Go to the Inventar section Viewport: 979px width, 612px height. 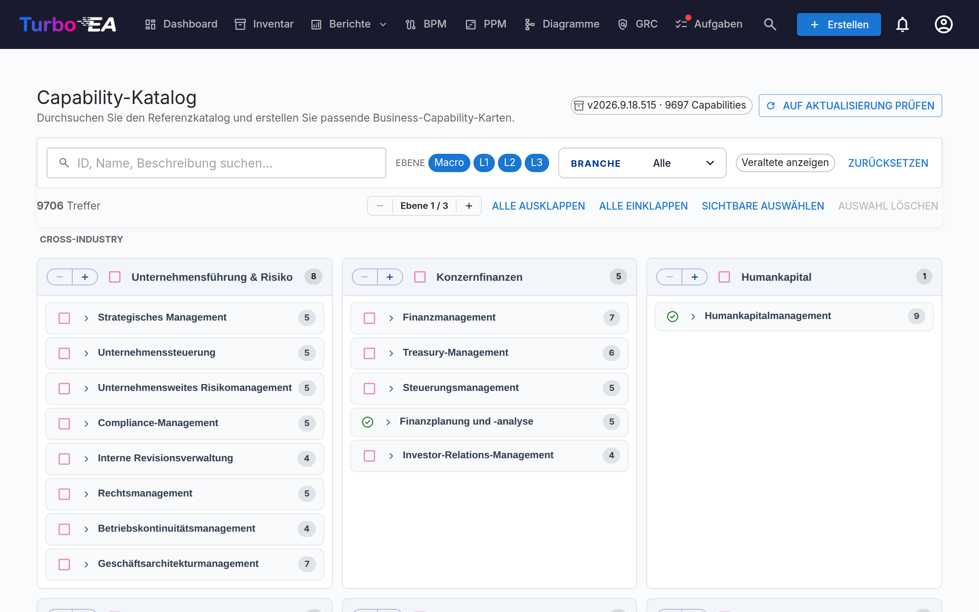coord(264,24)
